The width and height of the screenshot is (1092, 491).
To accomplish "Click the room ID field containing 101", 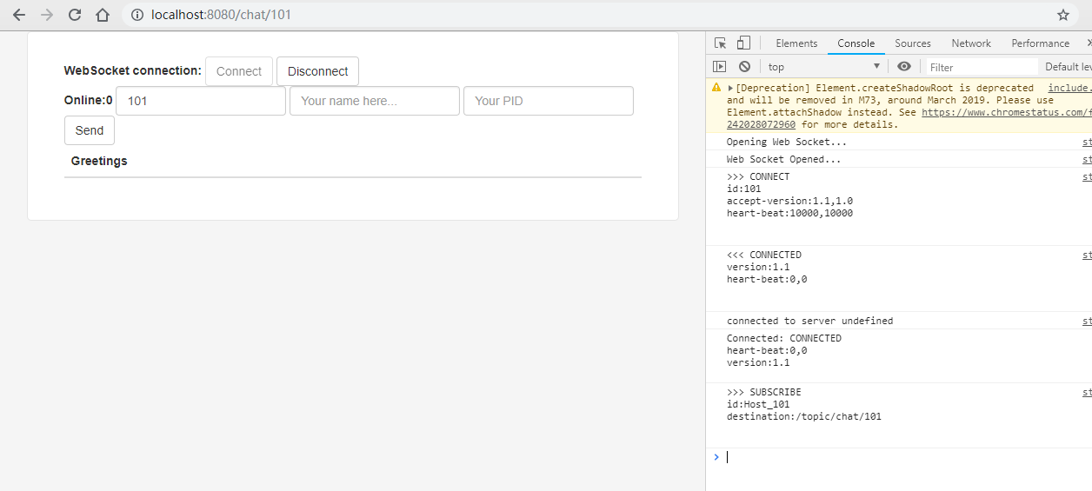I will click(201, 101).
